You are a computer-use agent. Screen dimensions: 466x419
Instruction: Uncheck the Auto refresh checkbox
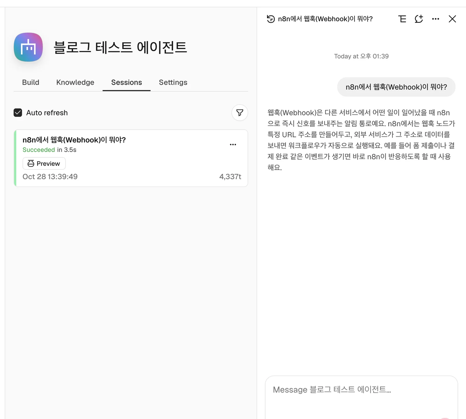[18, 113]
